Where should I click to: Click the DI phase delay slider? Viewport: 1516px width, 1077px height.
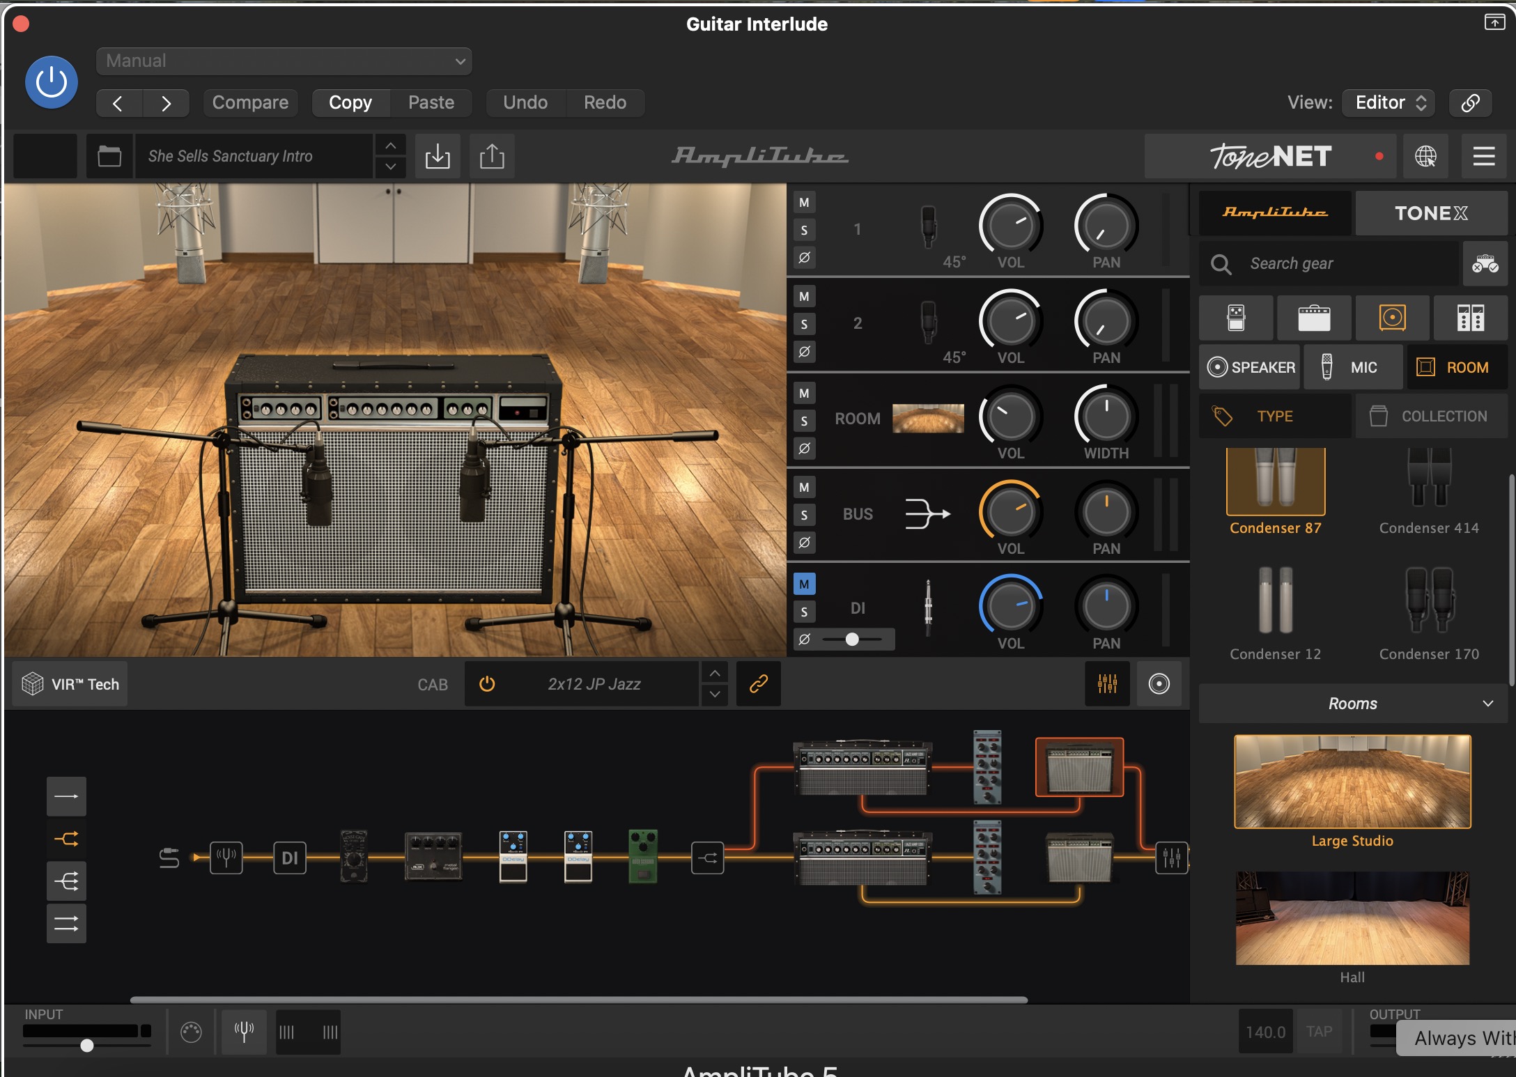pos(851,639)
